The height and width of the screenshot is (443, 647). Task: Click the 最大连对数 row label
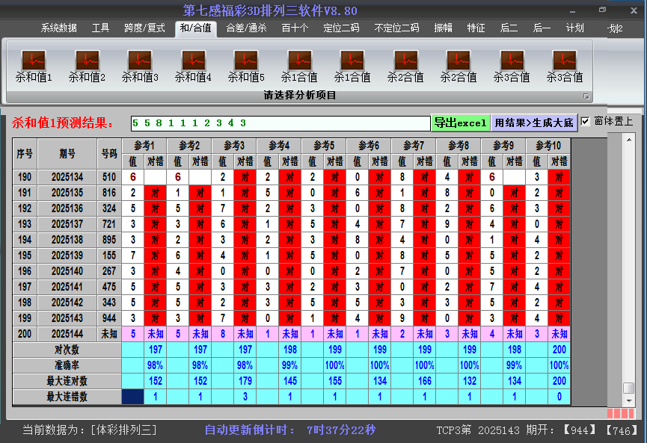tap(67, 381)
